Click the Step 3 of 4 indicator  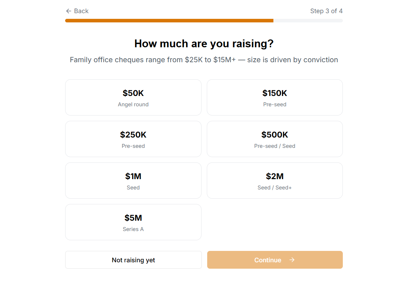click(326, 11)
